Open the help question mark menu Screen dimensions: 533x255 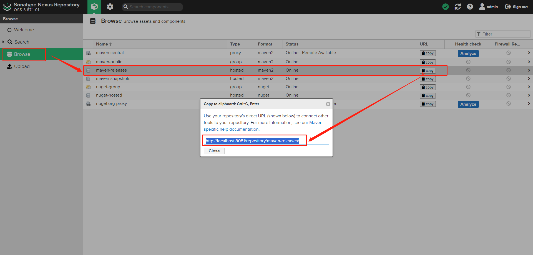[470, 7]
